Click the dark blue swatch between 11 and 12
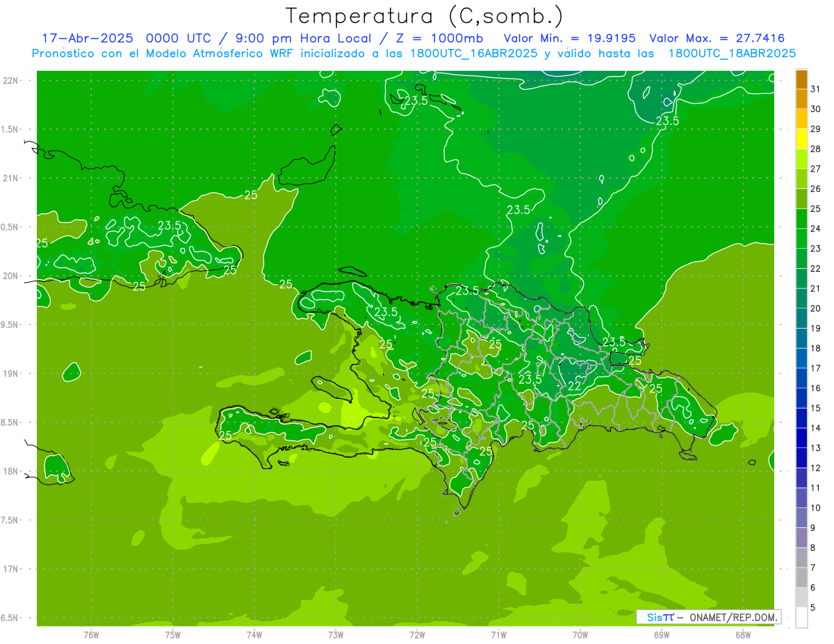 (x=801, y=478)
